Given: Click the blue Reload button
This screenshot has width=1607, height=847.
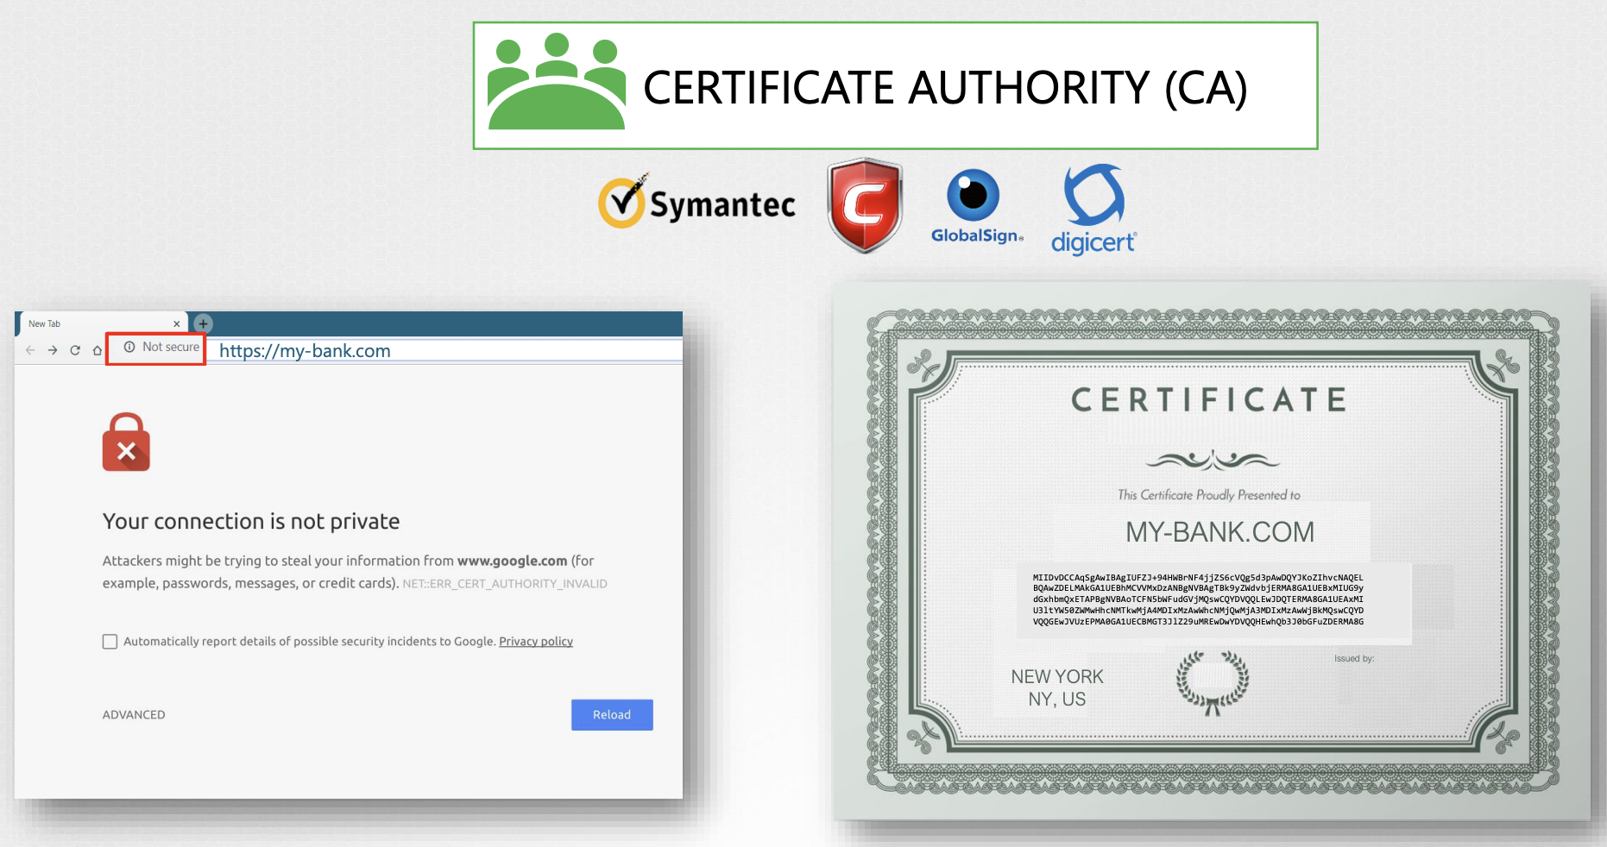Looking at the screenshot, I should (612, 715).
